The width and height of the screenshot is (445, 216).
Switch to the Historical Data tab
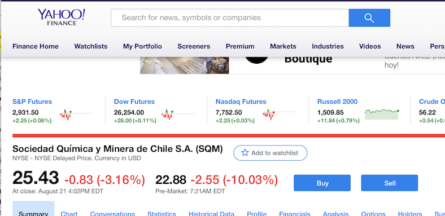(x=211, y=213)
